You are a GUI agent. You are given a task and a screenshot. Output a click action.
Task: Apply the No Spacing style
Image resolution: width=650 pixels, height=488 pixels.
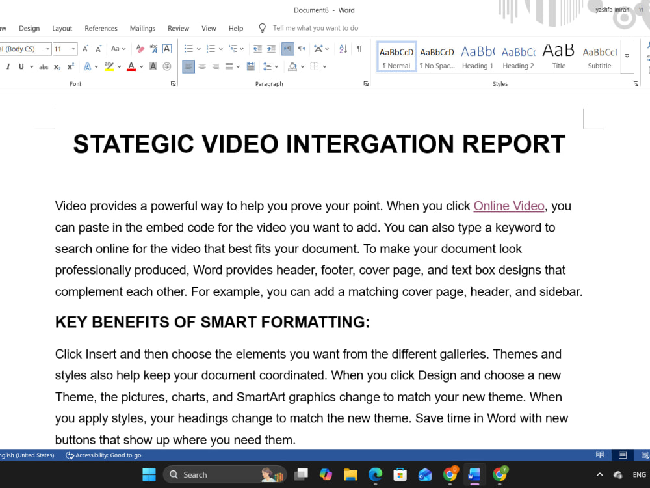(437, 57)
